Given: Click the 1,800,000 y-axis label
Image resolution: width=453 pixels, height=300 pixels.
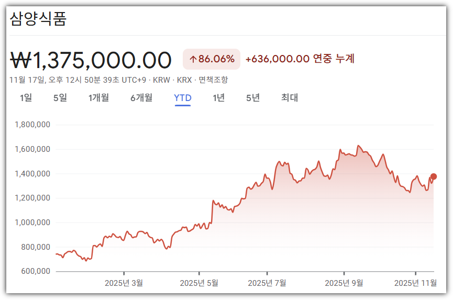Looking at the screenshot, I should (x=32, y=125).
